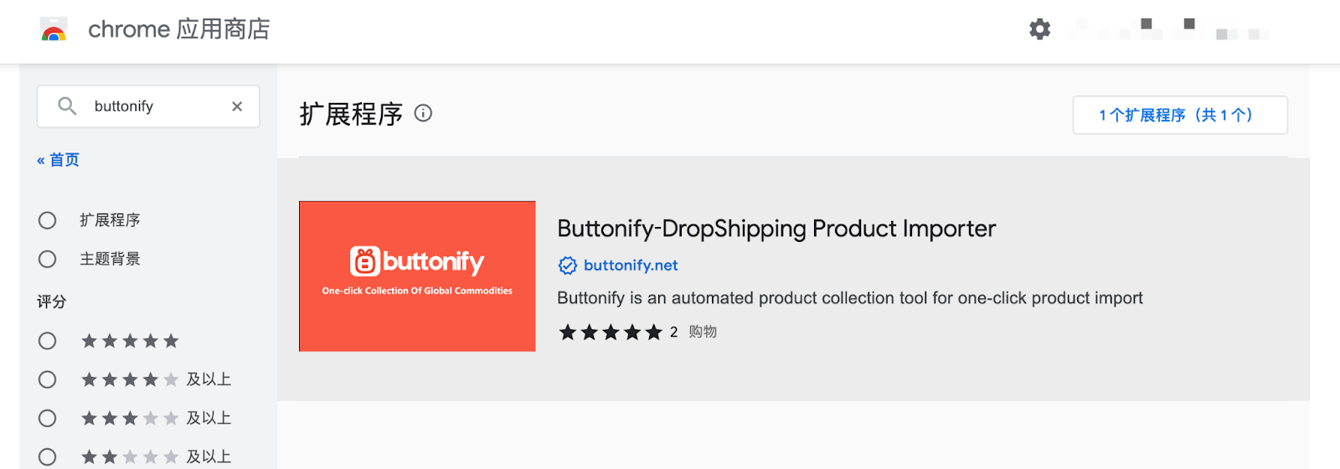The width and height of the screenshot is (1340, 469).
Task: Open settings via the gear icon
Action: [x=1039, y=29]
